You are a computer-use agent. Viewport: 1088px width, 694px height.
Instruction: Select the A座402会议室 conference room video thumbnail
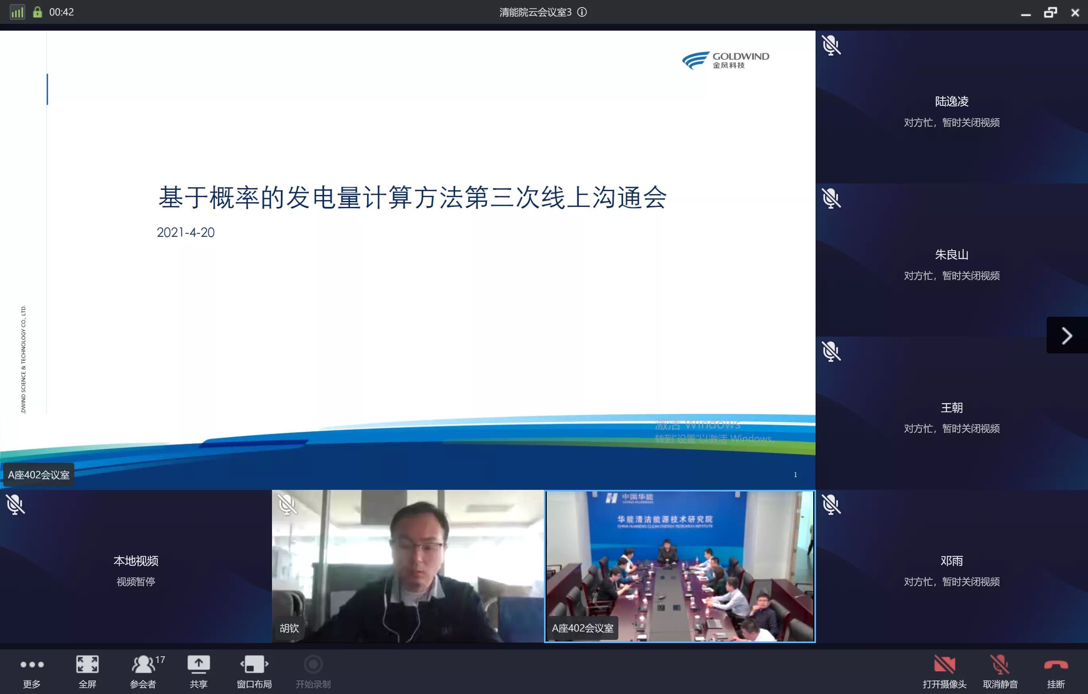[x=680, y=566]
